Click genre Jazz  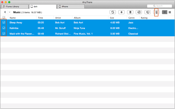click(131, 23)
